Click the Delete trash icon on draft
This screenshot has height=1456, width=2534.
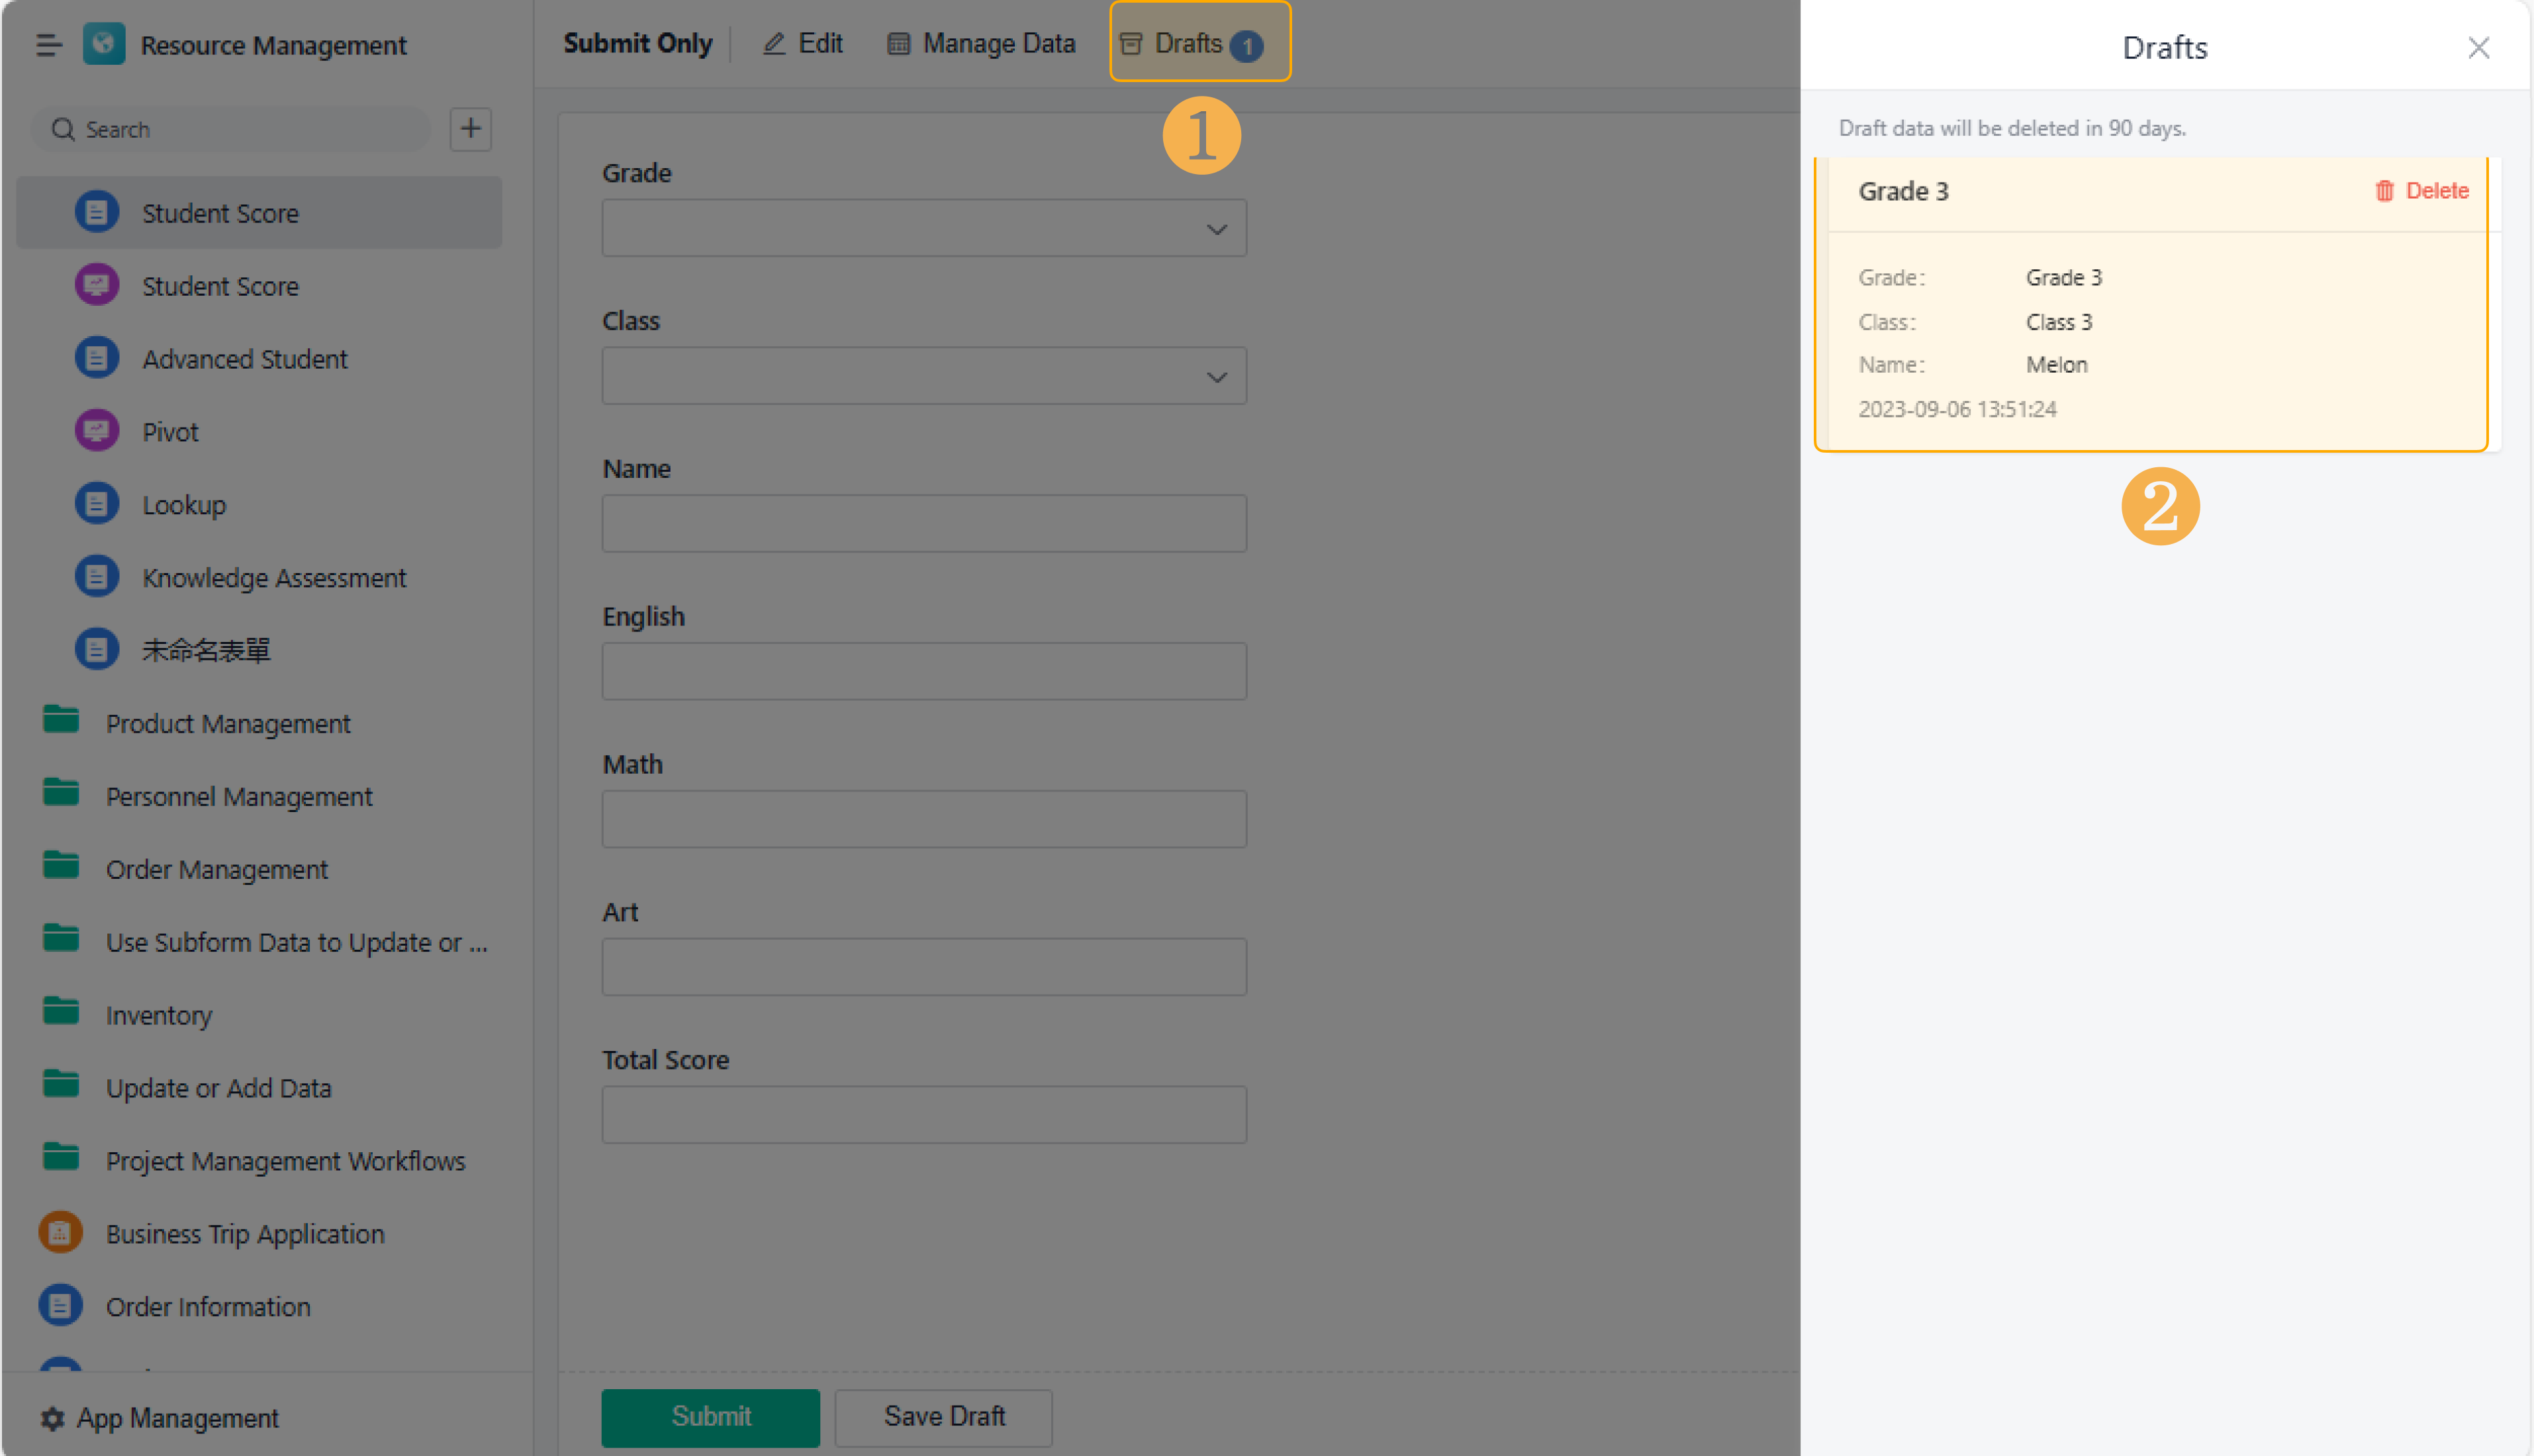pos(2384,191)
